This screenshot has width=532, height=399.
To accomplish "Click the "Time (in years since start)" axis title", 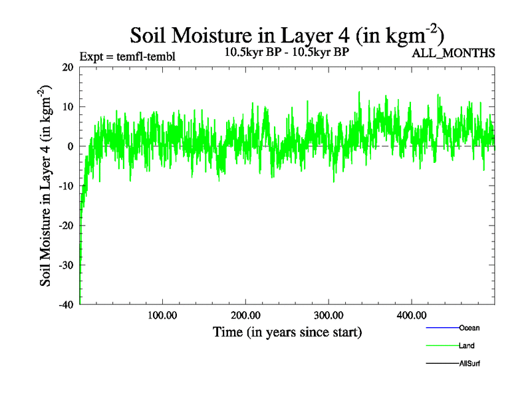I will (287, 331).
